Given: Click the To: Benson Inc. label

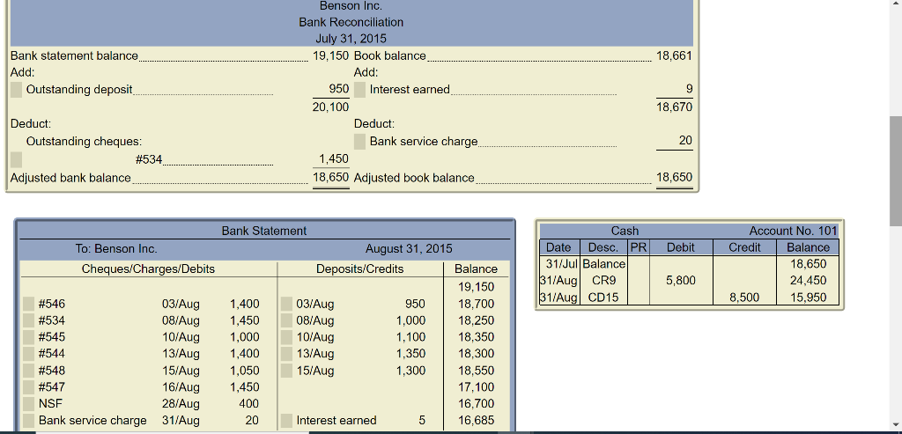Looking at the screenshot, I should click(x=116, y=249).
